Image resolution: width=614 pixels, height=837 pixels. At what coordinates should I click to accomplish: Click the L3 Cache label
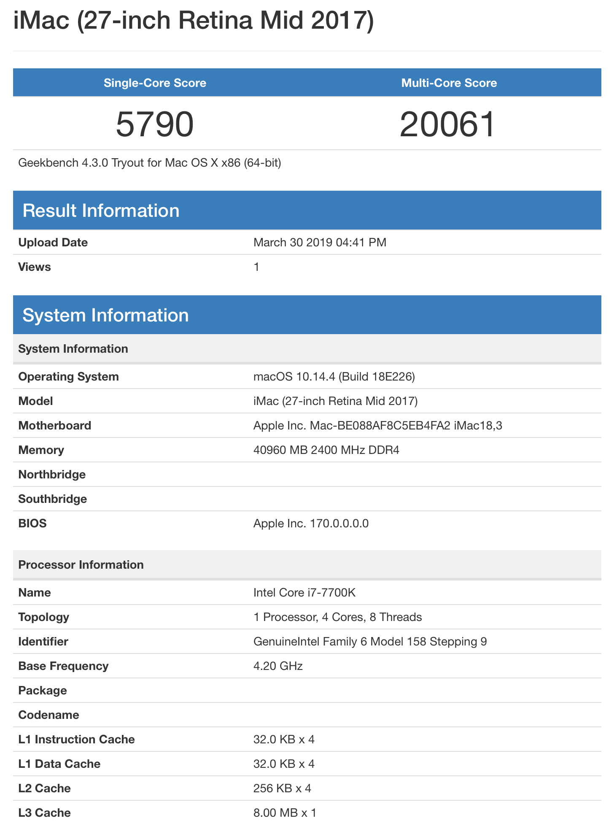tap(45, 813)
